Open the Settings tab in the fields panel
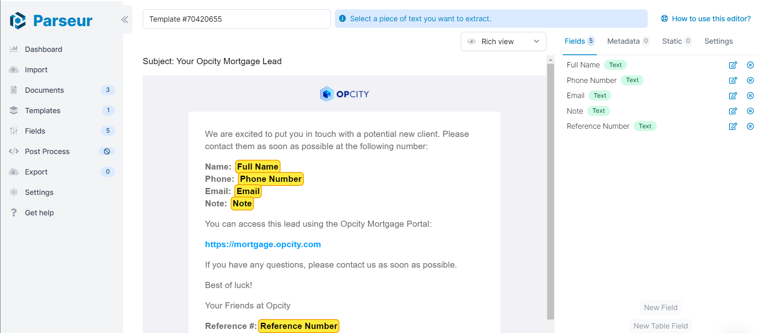The width and height of the screenshot is (761, 333). pos(718,41)
